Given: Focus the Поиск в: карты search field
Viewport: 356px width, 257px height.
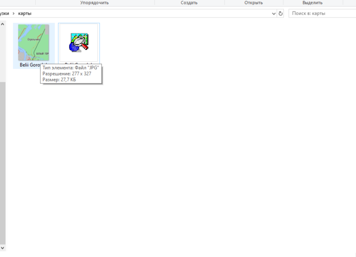Looking at the screenshot, I should [323, 14].
